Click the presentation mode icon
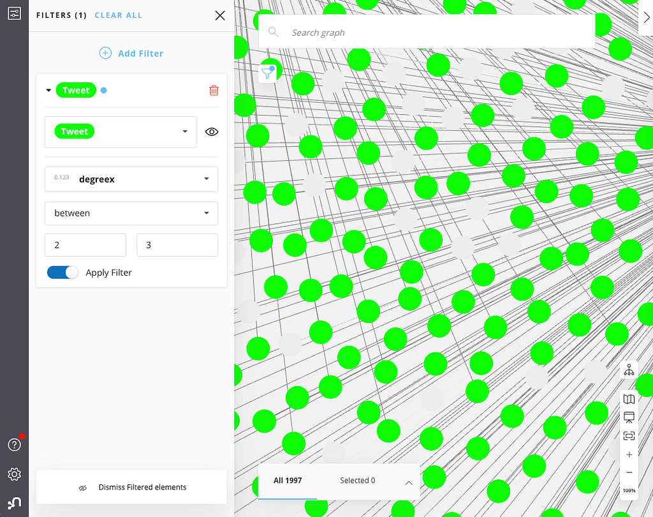The width and height of the screenshot is (653, 517). pyautogui.click(x=629, y=417)
